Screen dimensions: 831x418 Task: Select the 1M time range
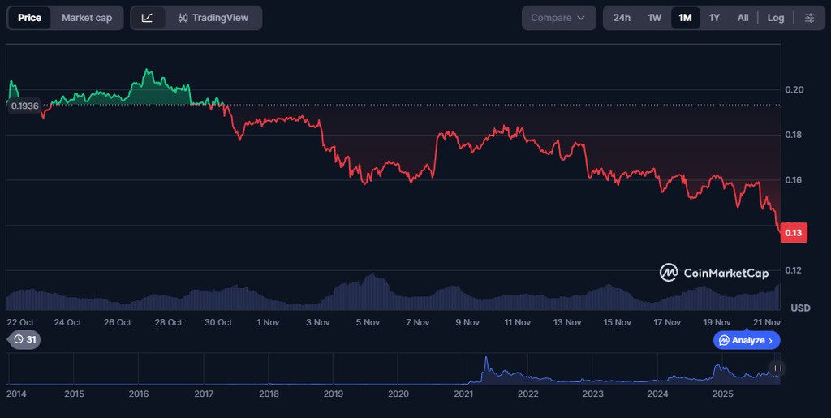tap(685, 18)
